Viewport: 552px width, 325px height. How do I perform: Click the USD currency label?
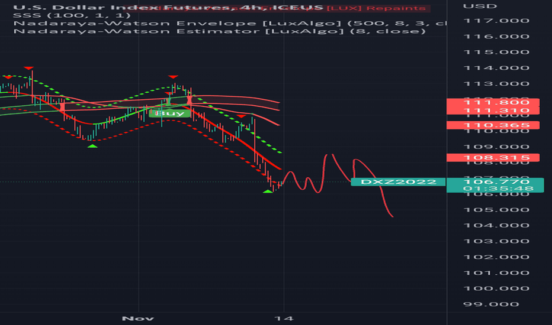[480, 6]
